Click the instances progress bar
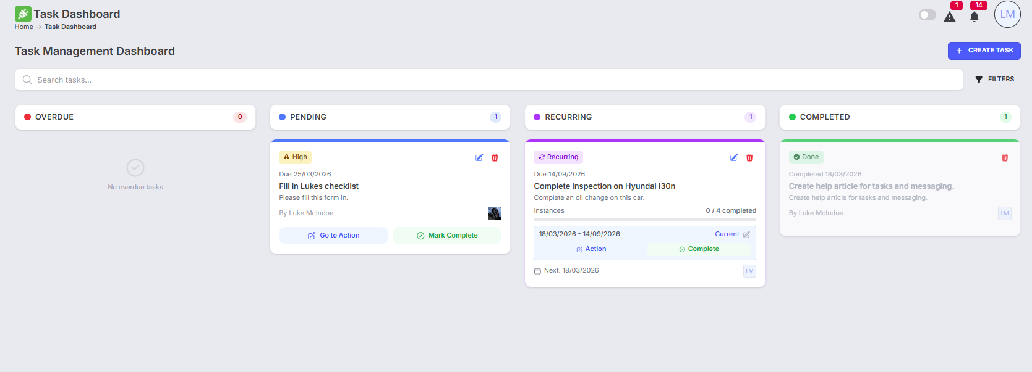Image resolution: width=1032 pixels, height=372 pixels. click(645, 220)
